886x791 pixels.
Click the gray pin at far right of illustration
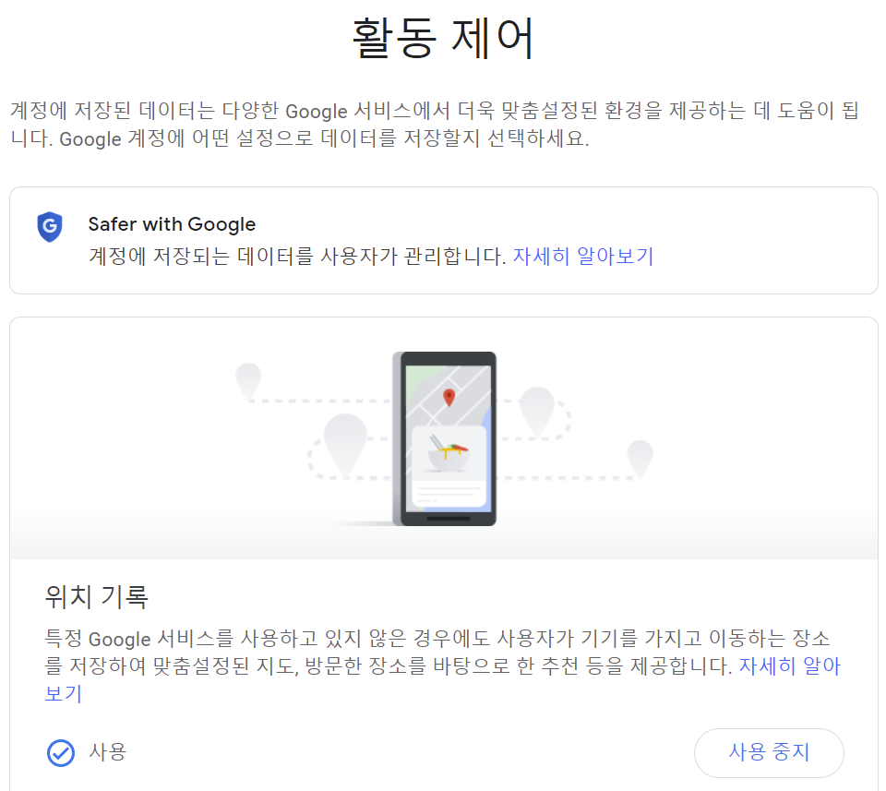click(640, 459)
